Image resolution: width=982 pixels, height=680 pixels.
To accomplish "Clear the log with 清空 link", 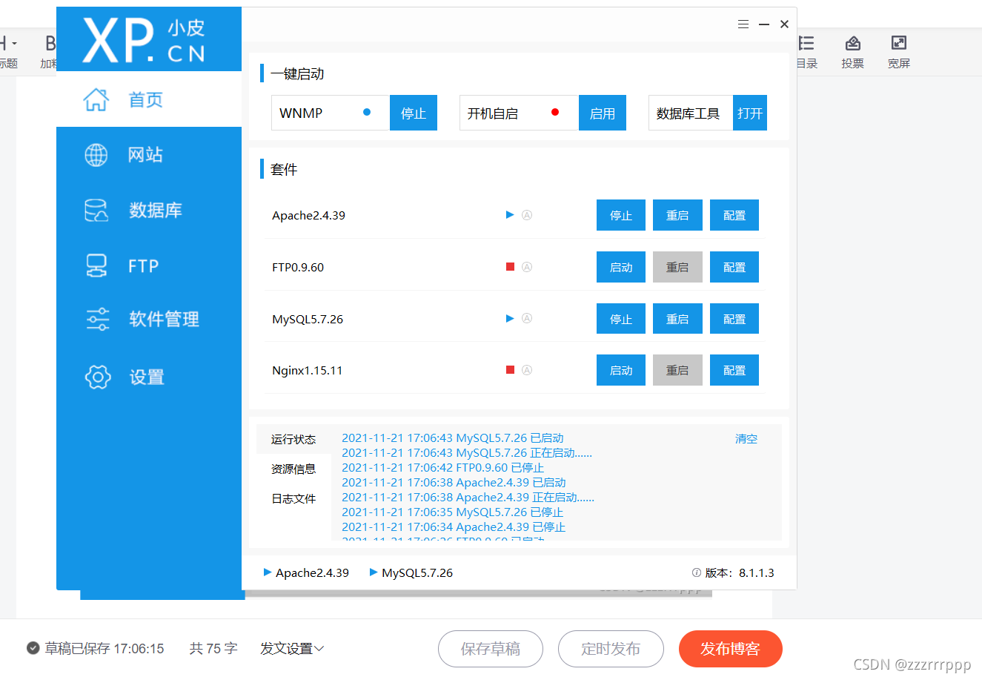I will 746,439.
